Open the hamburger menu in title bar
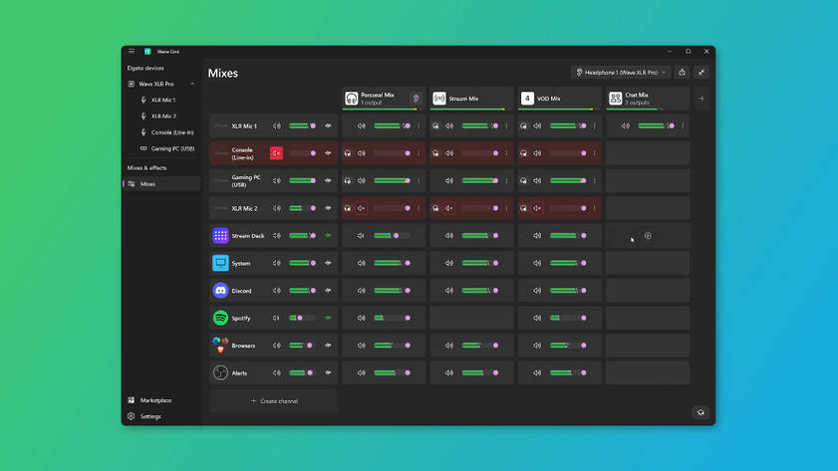Image resolution: width=838 pixels, height=471 pixels. point(132,51)
